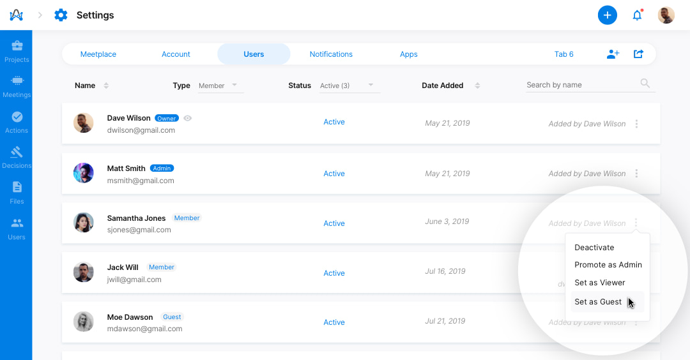Click Jack Will's avatar photo
Image resolution: width=690 pixels, height=360 pixels.
click(83, 272)
